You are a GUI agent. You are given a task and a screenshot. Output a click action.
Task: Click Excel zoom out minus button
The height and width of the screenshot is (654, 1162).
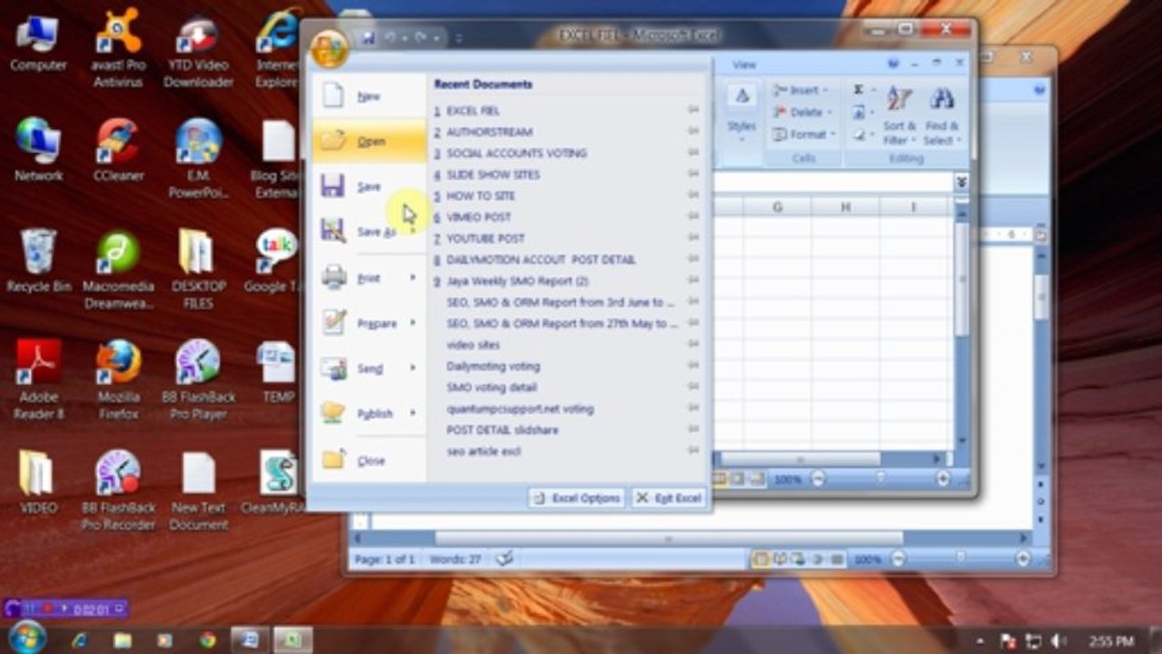point(818,479)
